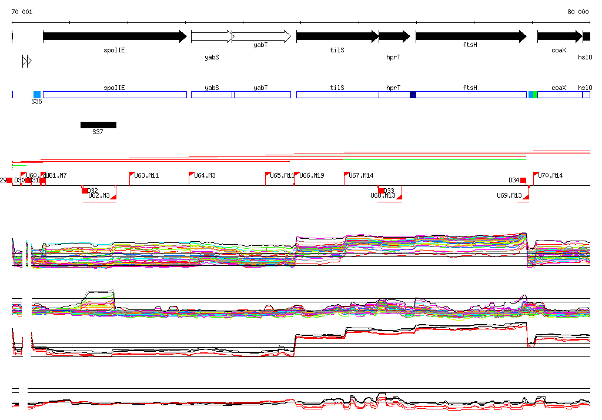
Task: Select the blue-outlined tilS box
Action: [337, 95]
